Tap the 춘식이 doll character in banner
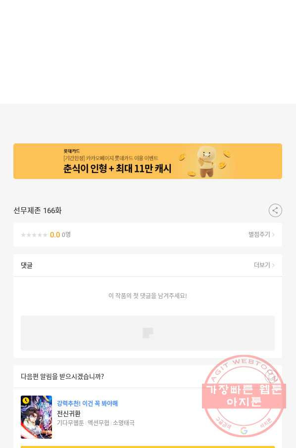 point(207,161)
